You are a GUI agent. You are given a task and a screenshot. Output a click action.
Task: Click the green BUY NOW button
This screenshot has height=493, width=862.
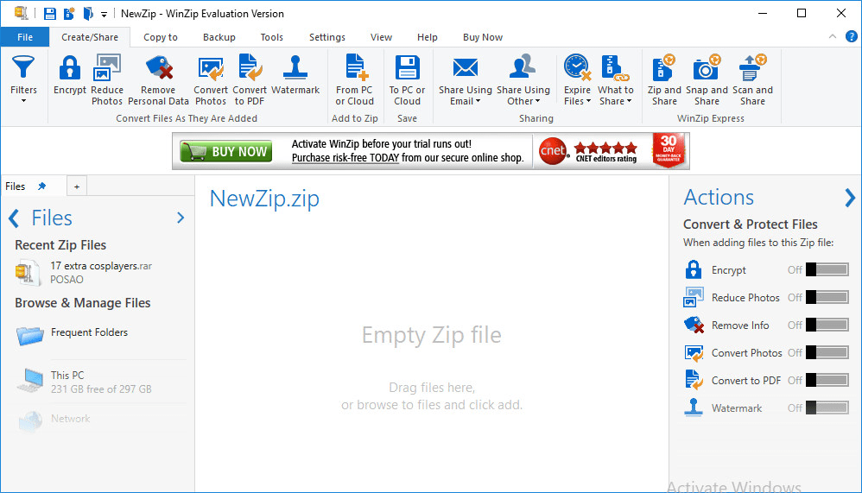[226, 152]
